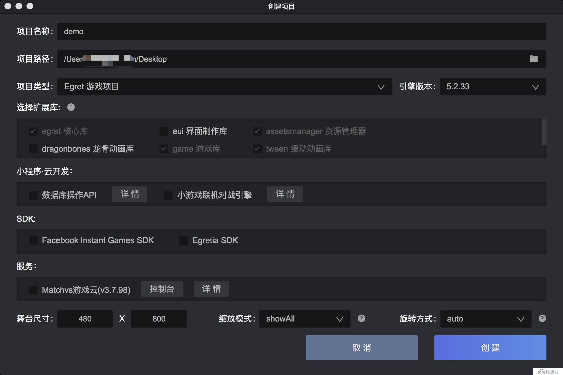Click the 舞台尺寸 label
563x375 pixels.
35,319
